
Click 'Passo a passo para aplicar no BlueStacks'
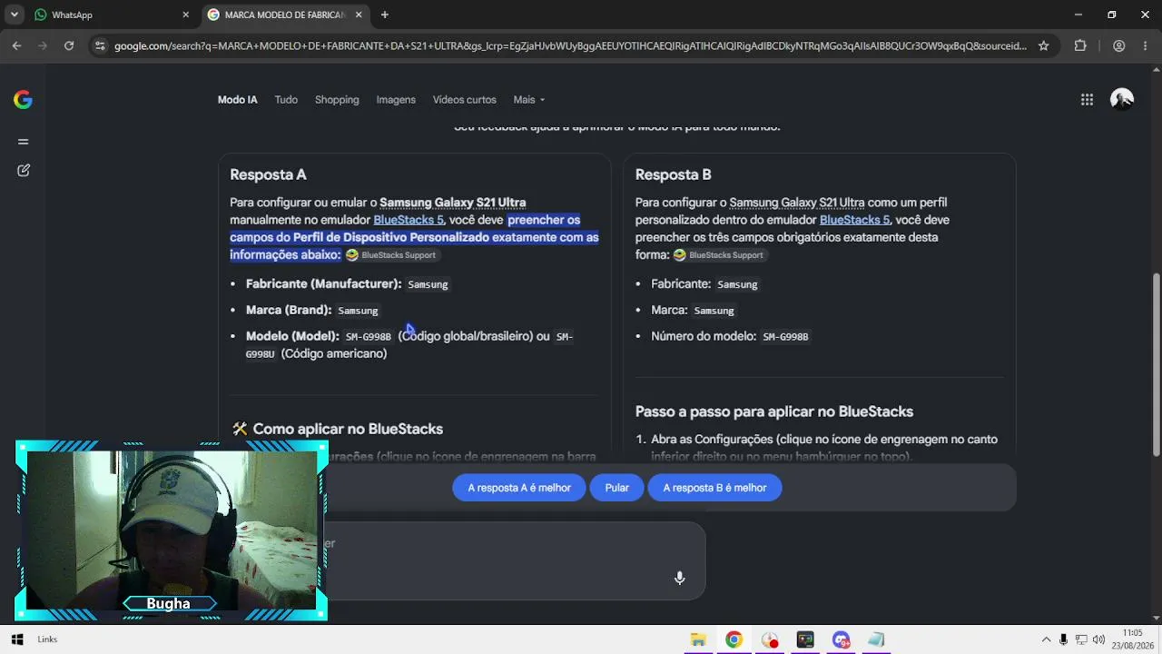tap(774, 411)
